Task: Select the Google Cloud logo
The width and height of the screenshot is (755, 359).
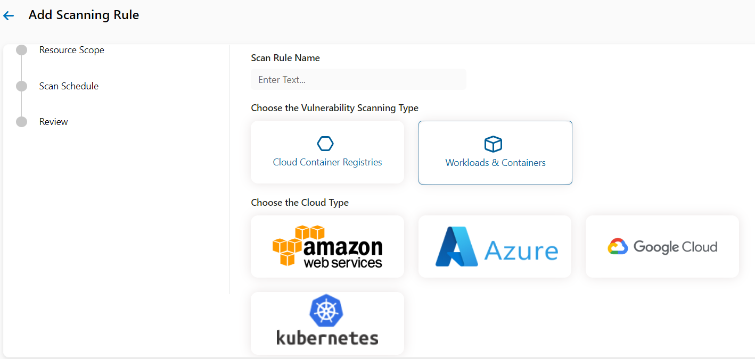Action: click(x=662, y=246)
